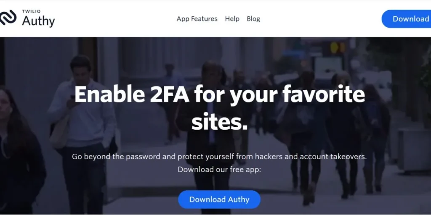Click the Download Authy button
431x215 pixels.
click(x=219, y=199)
